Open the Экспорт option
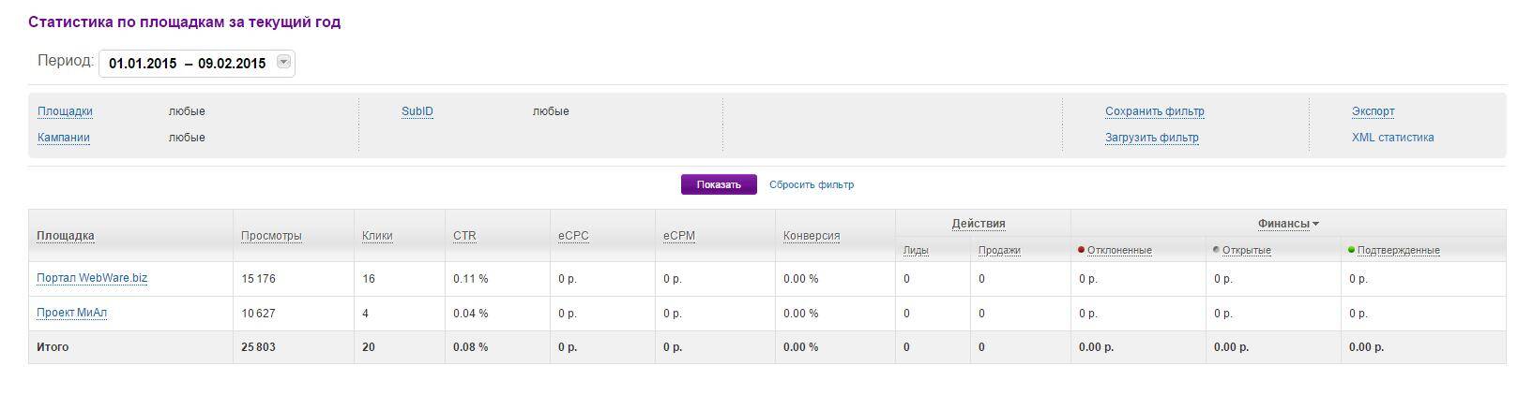1533x395 pixels. (x=1373, y=111)
